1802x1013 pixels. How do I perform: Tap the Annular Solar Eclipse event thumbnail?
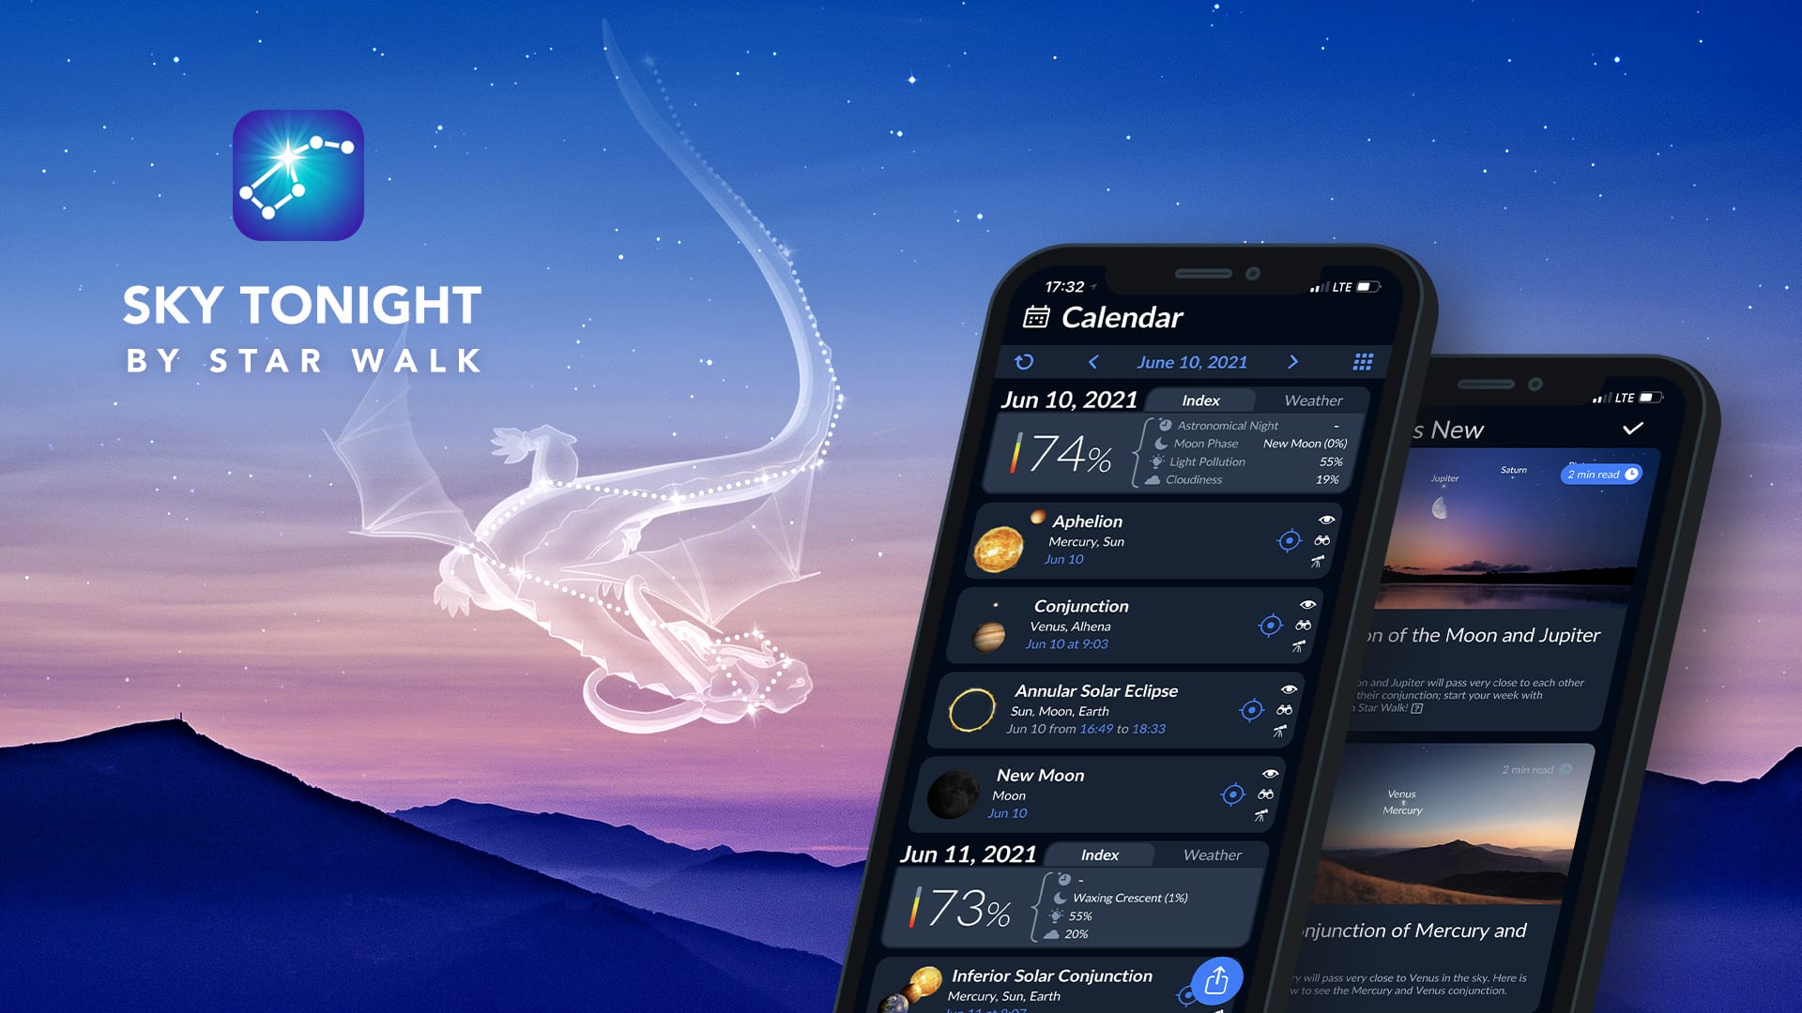coord(984,711)
